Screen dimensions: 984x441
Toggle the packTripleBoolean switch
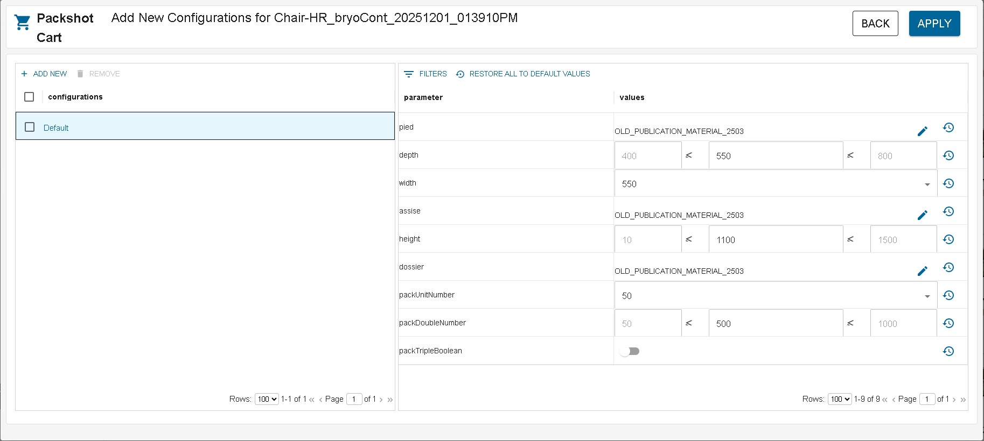point(629,351)
